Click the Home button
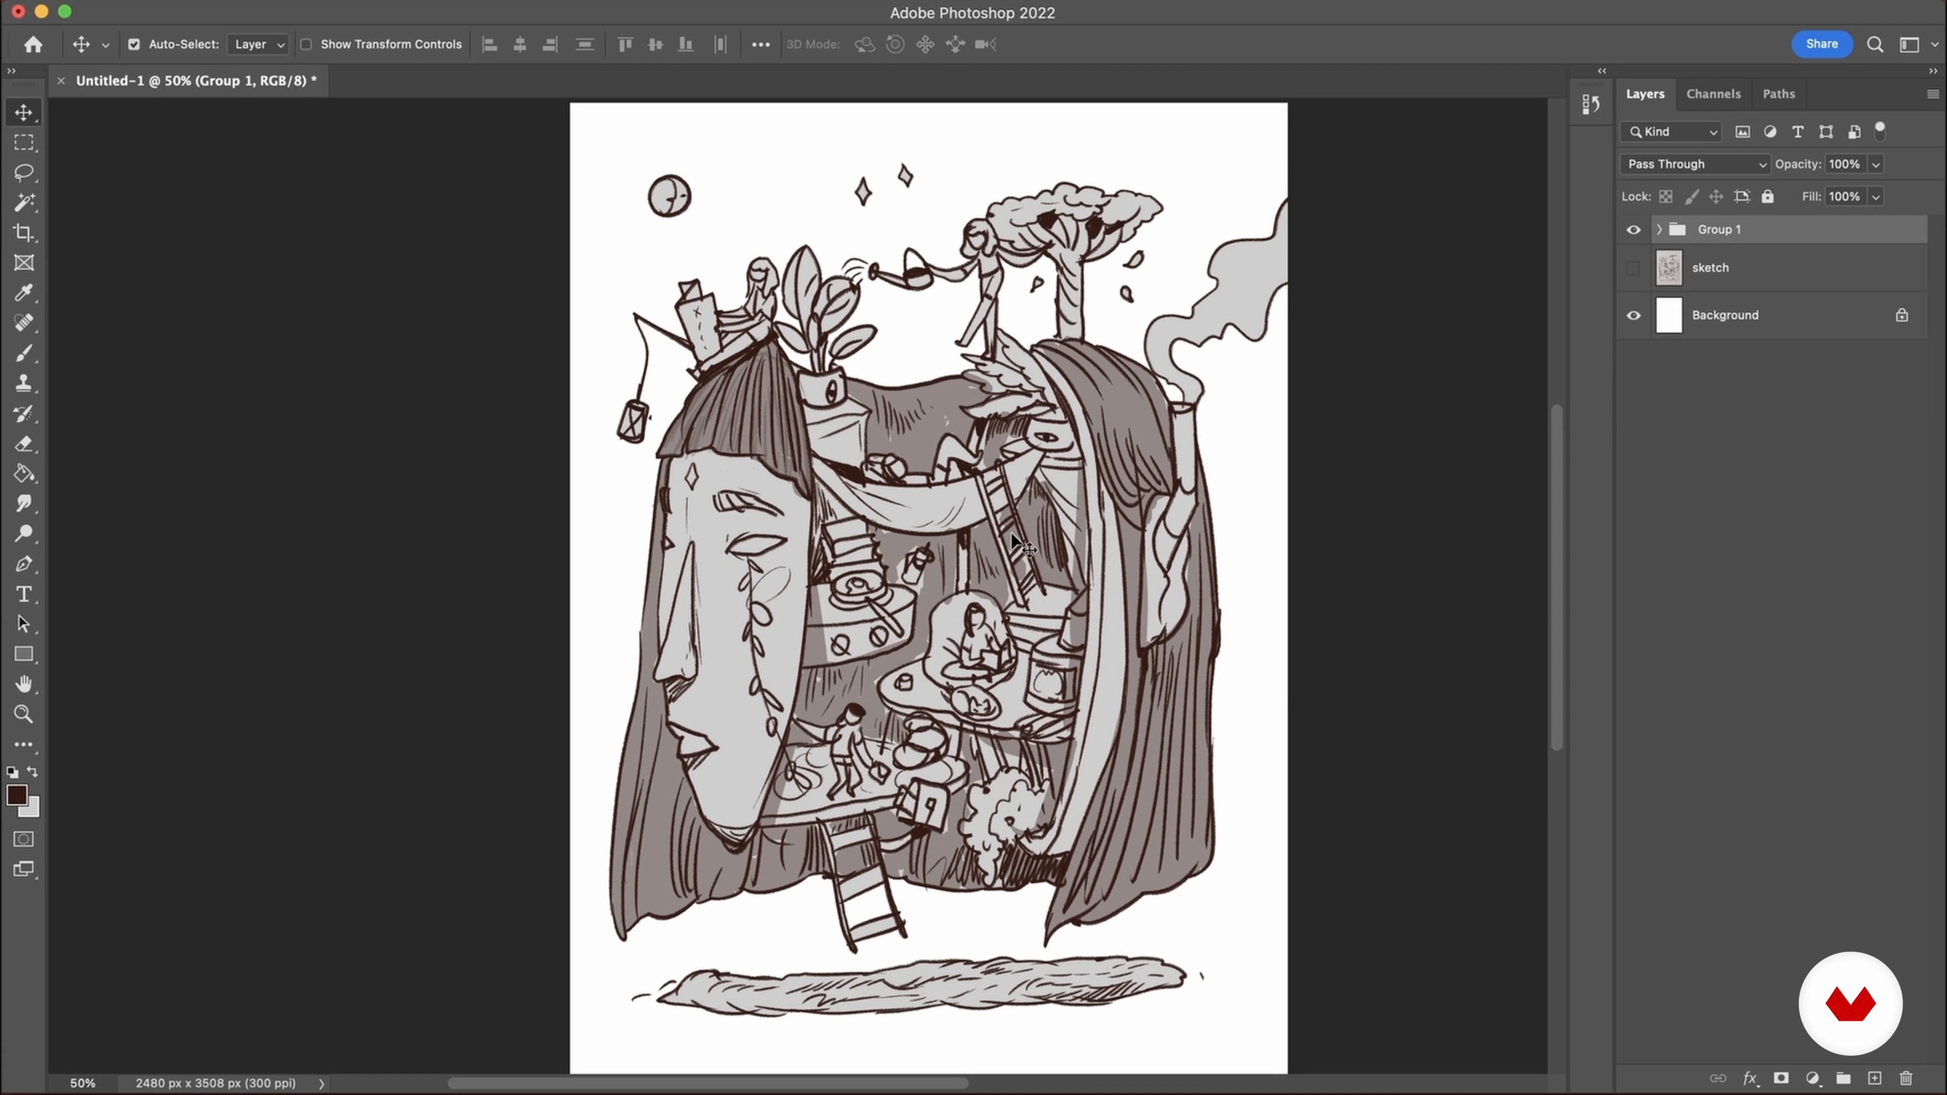The width and height of the screenshot is (1947, 1095). tap(32, 45)
